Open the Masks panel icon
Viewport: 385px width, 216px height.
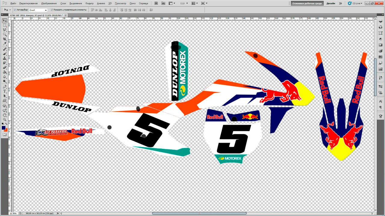(380, 45)
